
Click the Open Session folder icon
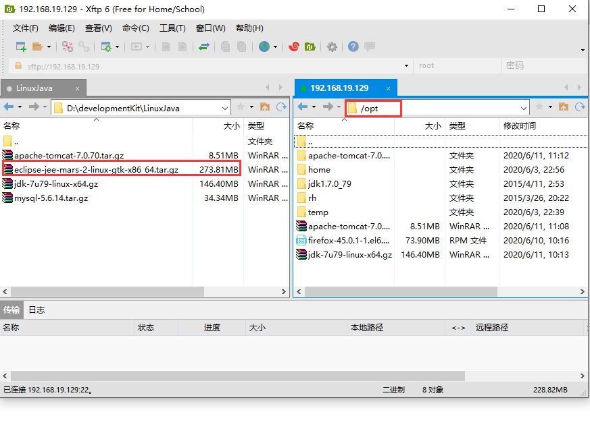(37, 47)
